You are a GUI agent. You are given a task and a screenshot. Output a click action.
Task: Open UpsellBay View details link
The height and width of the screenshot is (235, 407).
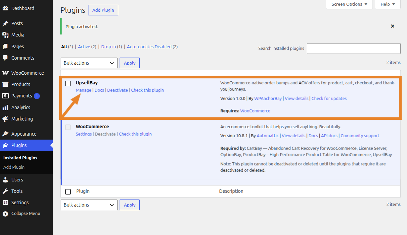tap(296, 98)
